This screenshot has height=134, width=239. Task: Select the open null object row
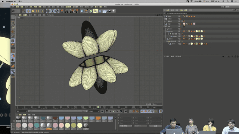(x=171, y=29)
